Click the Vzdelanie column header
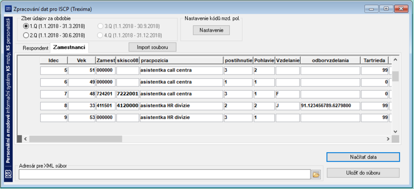The width and height of the screenshot is (414, 189). (x=288, y=61)
